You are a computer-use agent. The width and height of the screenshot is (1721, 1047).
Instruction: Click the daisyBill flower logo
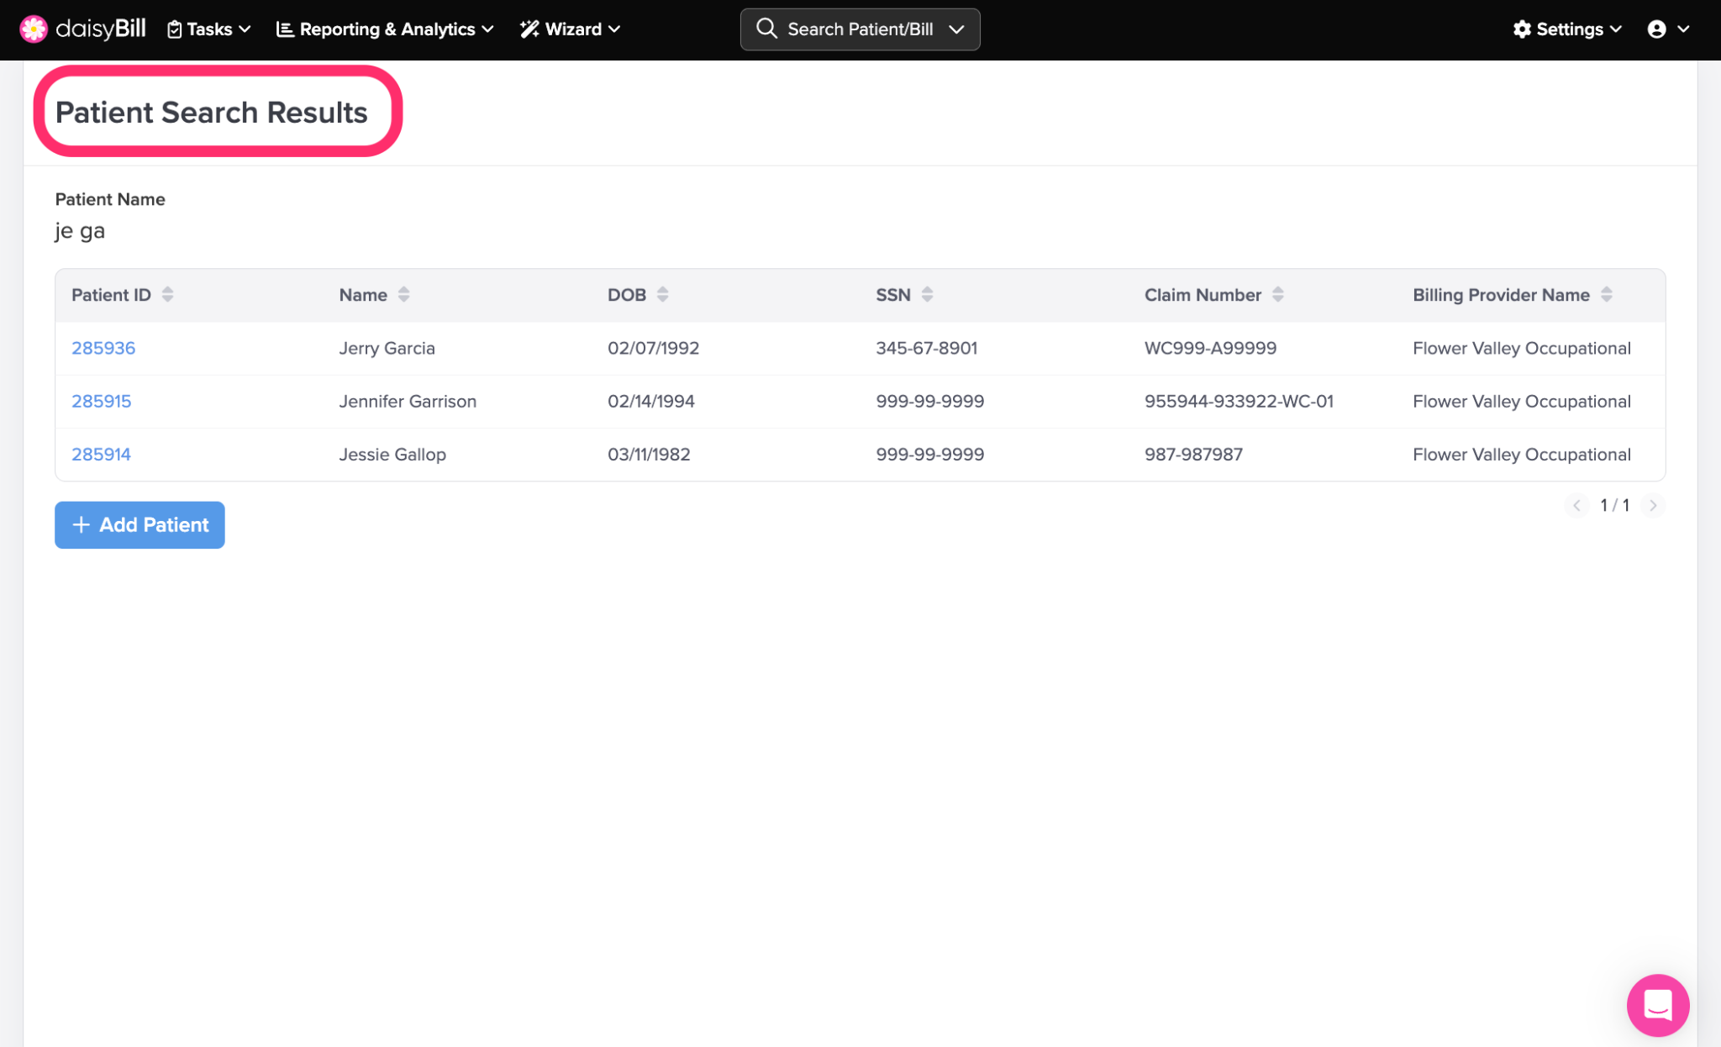(x=34, y=29)
